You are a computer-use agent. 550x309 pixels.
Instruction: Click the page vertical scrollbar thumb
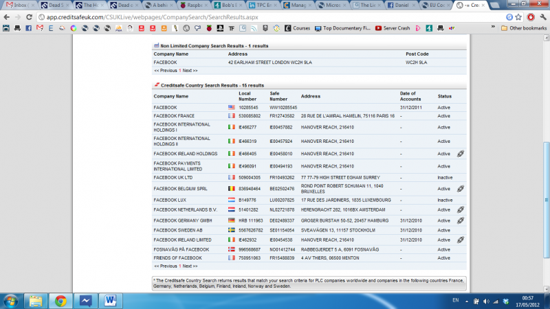[x=547, y=200]
